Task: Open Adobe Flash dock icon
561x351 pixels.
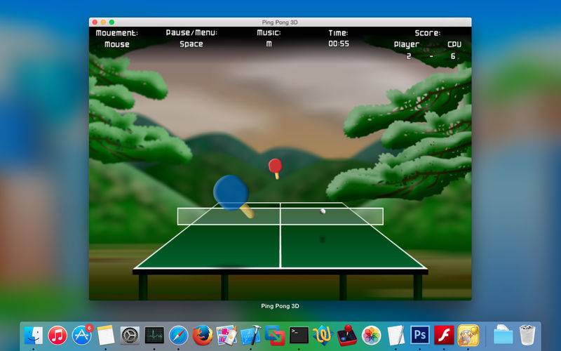Action: [444, 336]
